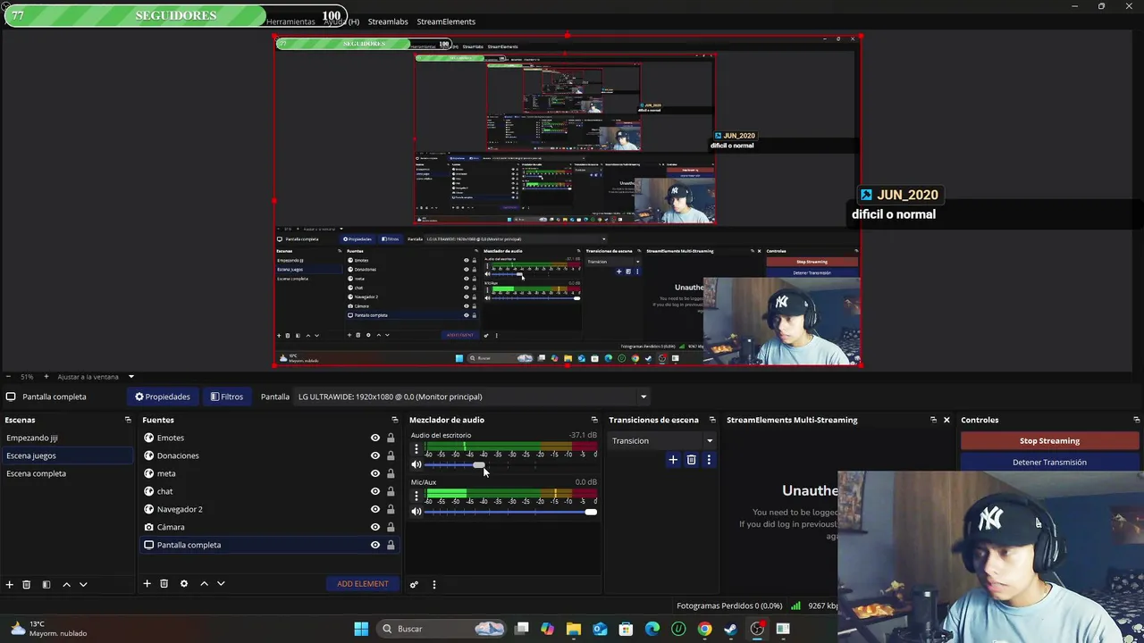Close the StreamElements Multi-Streaming dock

point(946,420)
